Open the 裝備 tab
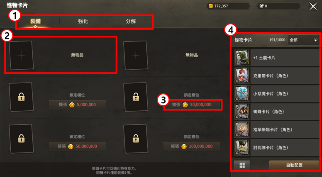This screenshot has height=177, width=322. click(36, 21)
